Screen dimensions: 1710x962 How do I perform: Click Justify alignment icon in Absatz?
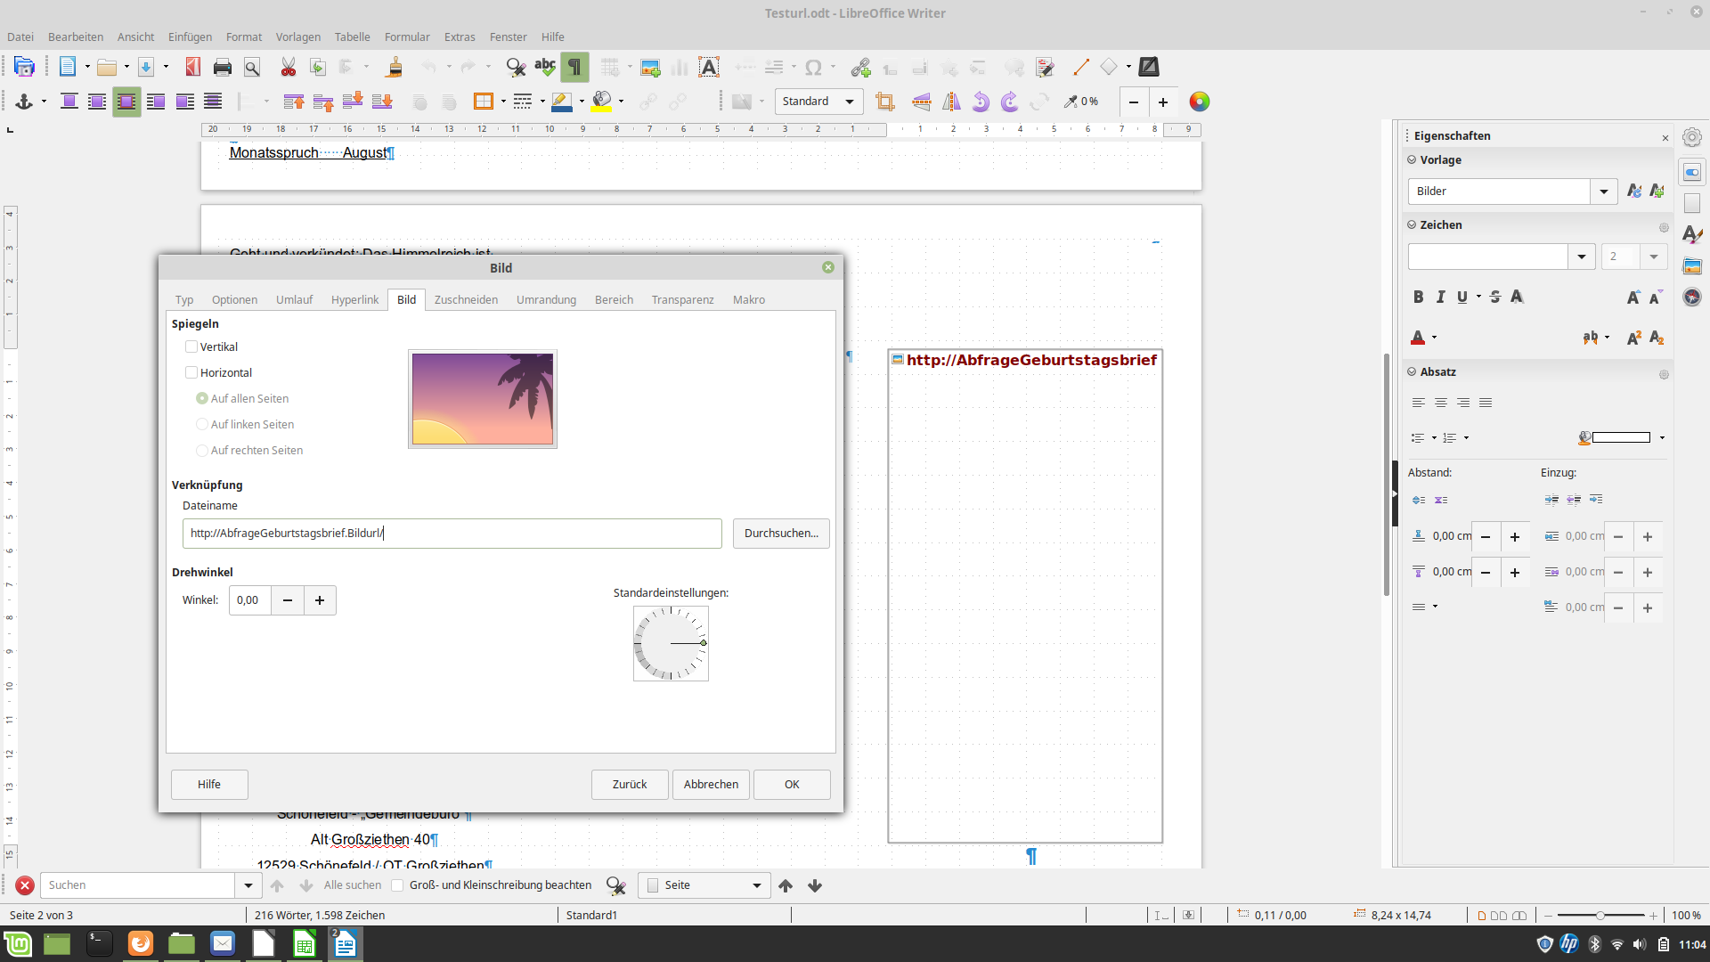click(1486, 403)
